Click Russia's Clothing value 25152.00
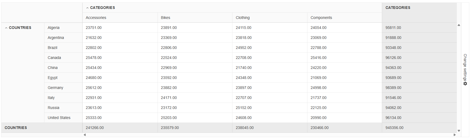 [244, 108]
